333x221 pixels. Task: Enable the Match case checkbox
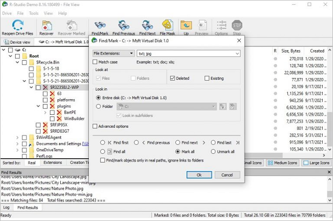(96, 62)
